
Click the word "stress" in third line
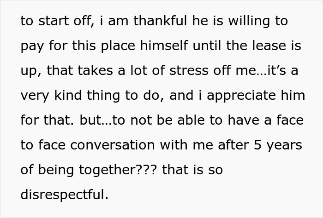pos(189,70)
